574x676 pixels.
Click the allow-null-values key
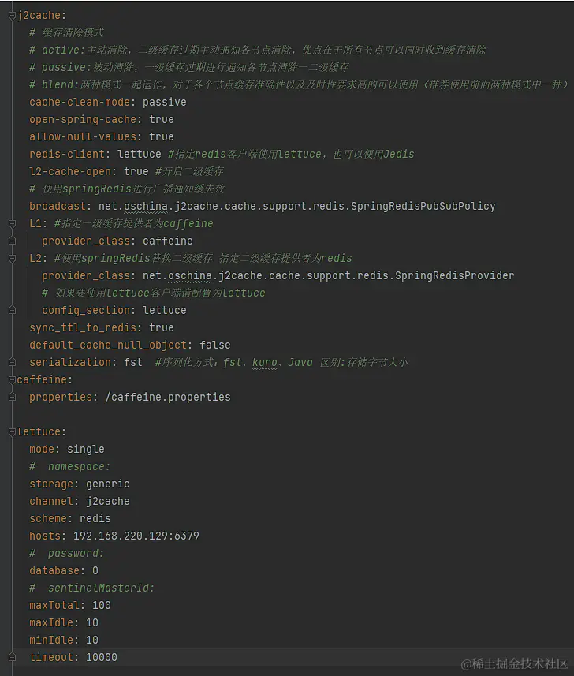click(x=83, y=136)
